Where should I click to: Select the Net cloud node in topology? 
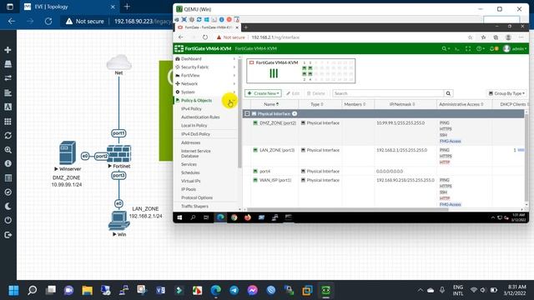pos(118,62)
